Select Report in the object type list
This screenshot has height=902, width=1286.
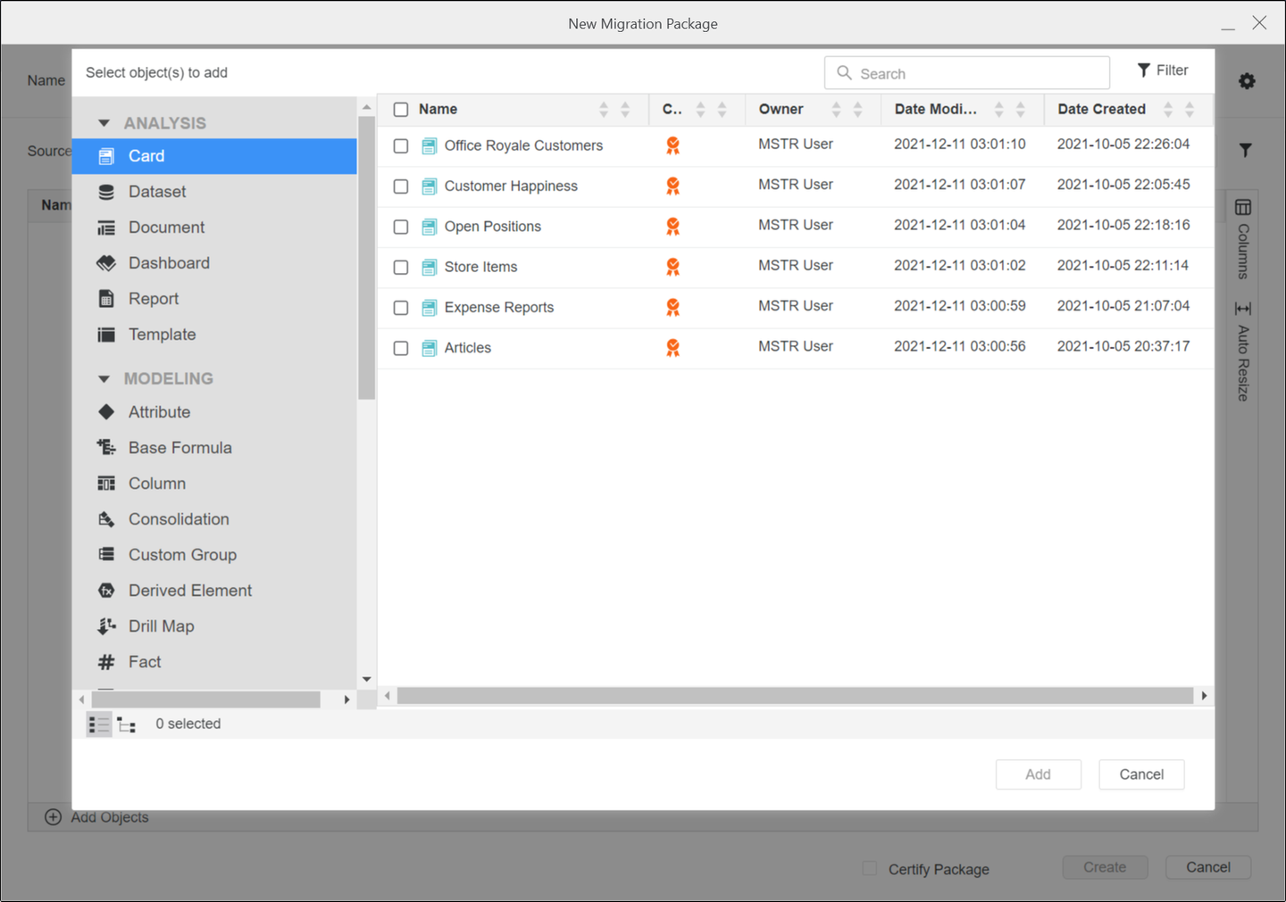click(x=153, y=299)
